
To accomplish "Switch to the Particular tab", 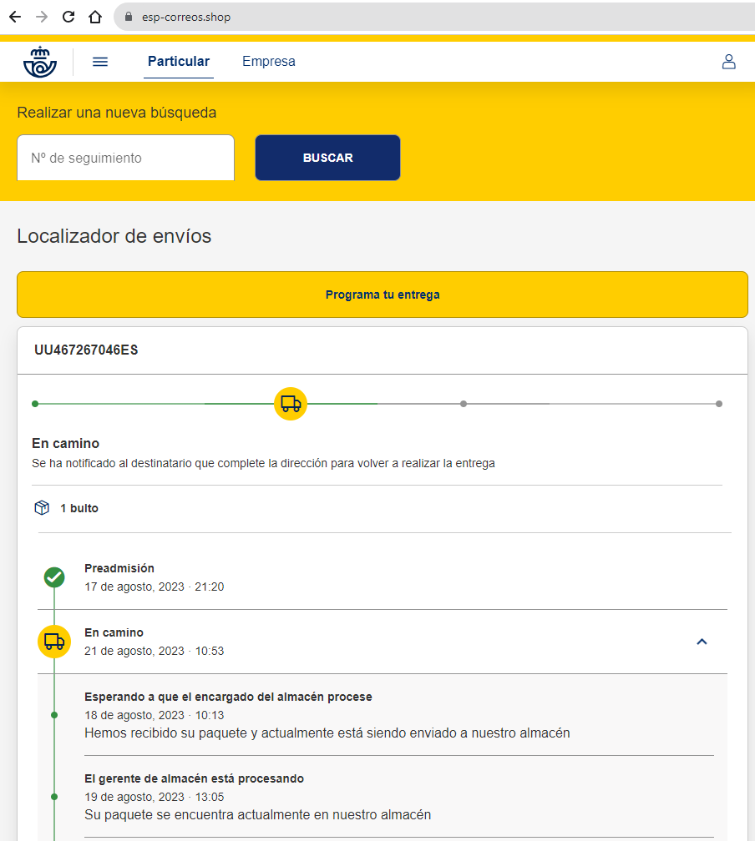I will pos(178,61).
